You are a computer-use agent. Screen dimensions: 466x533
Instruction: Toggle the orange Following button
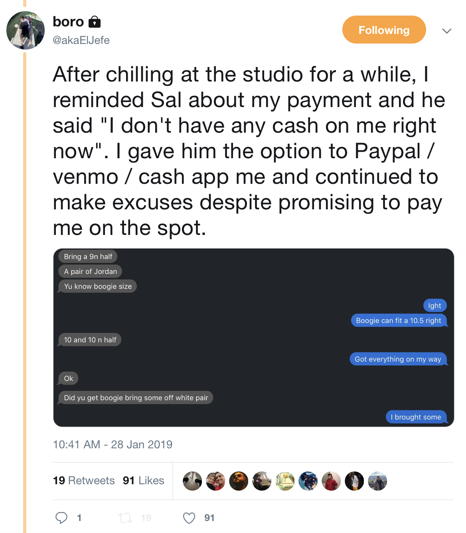coord(384,30)
